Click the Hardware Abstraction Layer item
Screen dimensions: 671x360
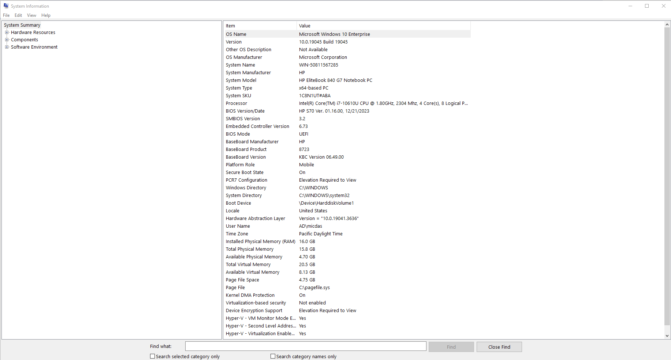255,218
